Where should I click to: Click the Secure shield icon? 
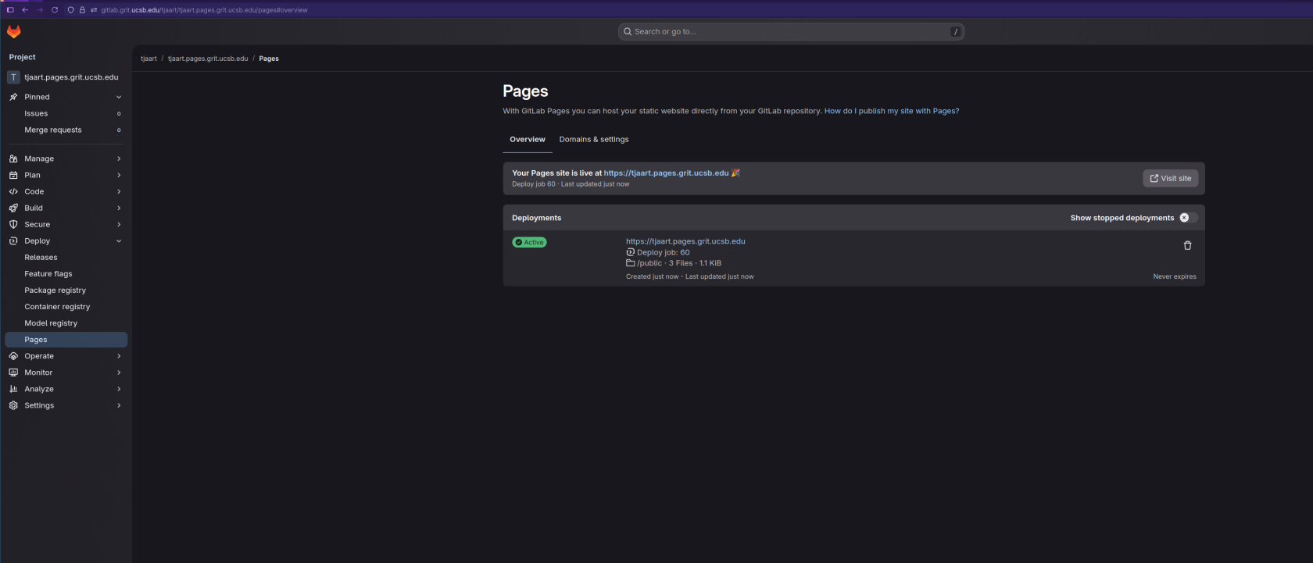(13, 224)
